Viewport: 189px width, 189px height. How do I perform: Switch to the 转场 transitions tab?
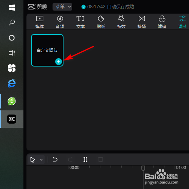coord(142,22)
